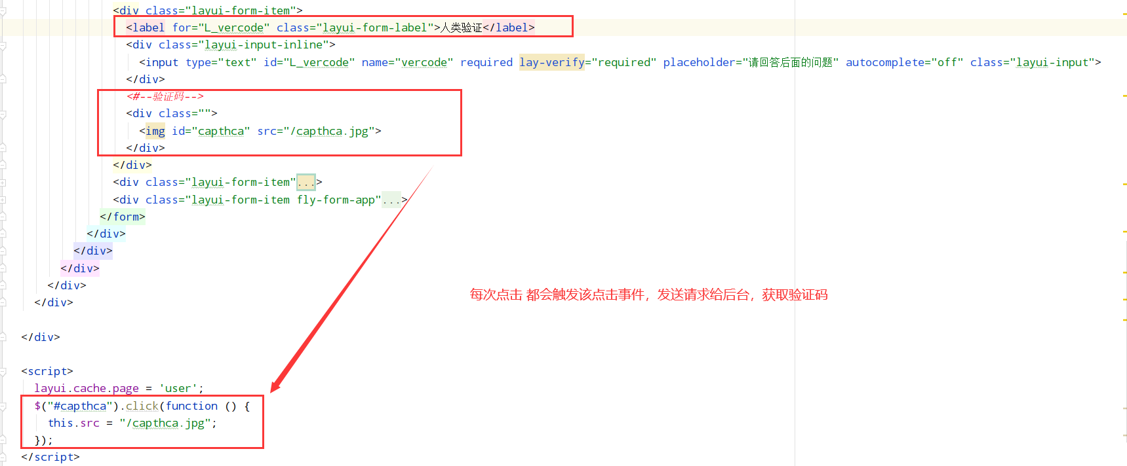Click folded ellipsis after layui-form-item div

click(306, 182)
